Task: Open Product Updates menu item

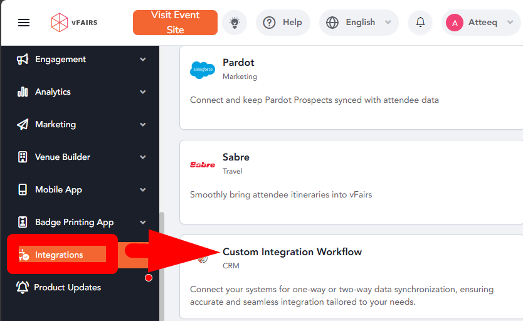Action: click(x=67, y=288)
